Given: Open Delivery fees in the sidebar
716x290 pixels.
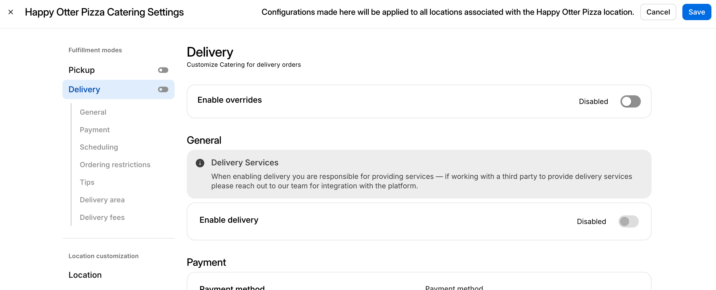Looking at the screenshot, I should coord(102,217).
